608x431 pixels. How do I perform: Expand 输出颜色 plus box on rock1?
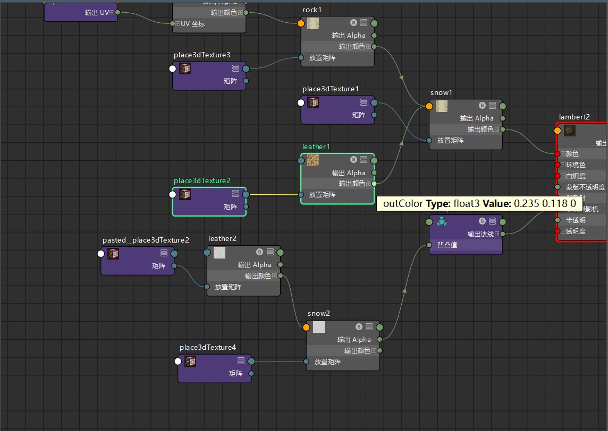pos(368,47)
